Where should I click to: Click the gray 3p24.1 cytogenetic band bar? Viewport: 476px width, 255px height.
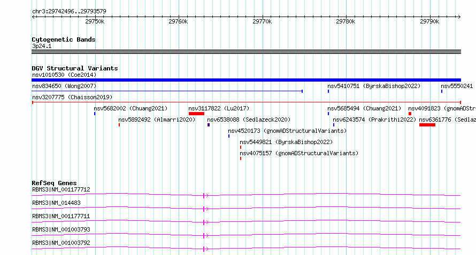[x=246, y=52]
